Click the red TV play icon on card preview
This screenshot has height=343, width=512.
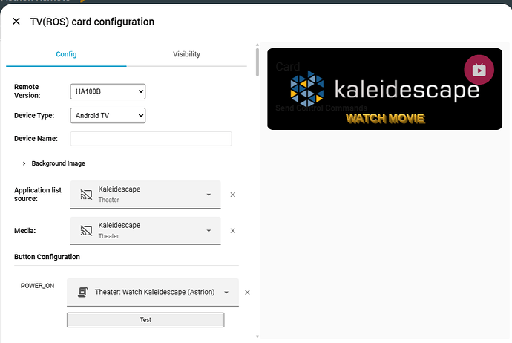[x=479, y=70]
